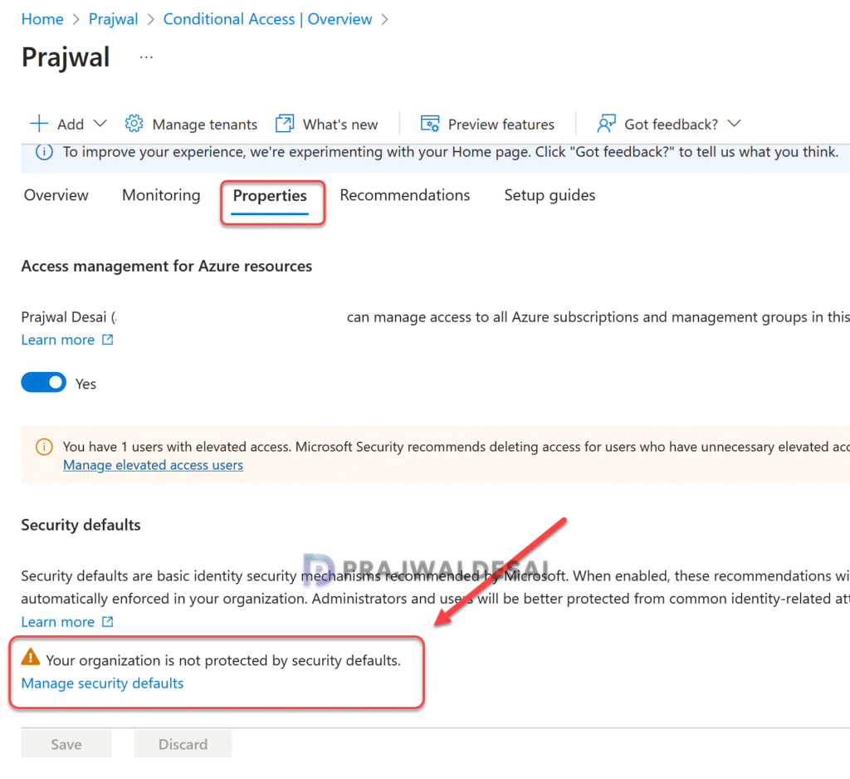Click the Access management for Azure resources heading
Image resolution: width=850 pixels, height=779 pixels.
pyautogui.click(x=166, y=267)
